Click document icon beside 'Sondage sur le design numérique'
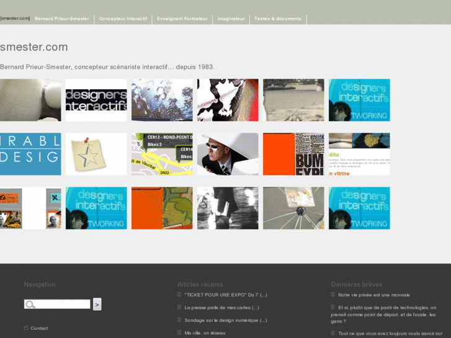 [x=179, y=319]
